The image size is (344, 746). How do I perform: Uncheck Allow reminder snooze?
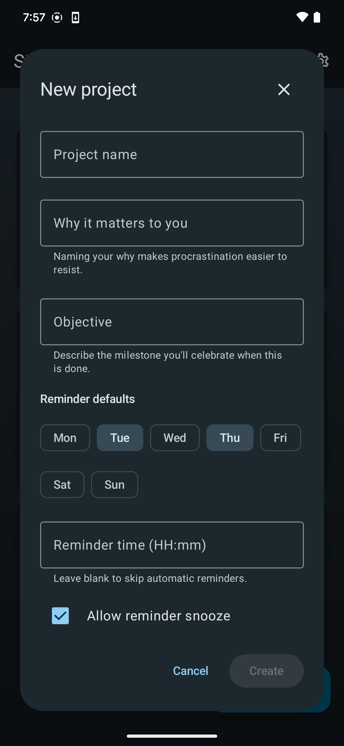pos(61,615)
